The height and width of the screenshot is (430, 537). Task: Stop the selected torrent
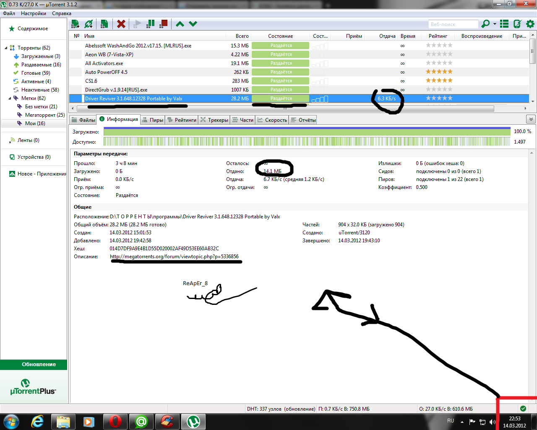(164, 24)
